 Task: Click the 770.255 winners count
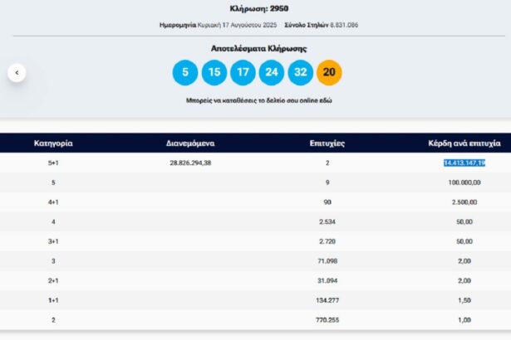click(x=327, y=319)
